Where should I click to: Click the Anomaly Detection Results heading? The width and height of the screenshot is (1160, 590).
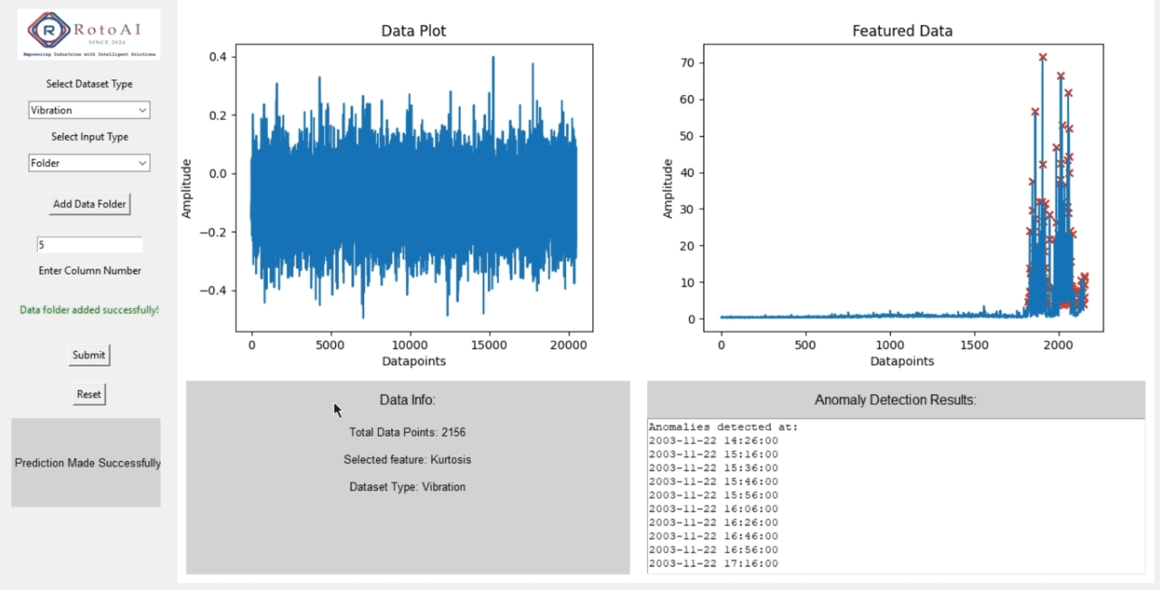coord(895,400)
